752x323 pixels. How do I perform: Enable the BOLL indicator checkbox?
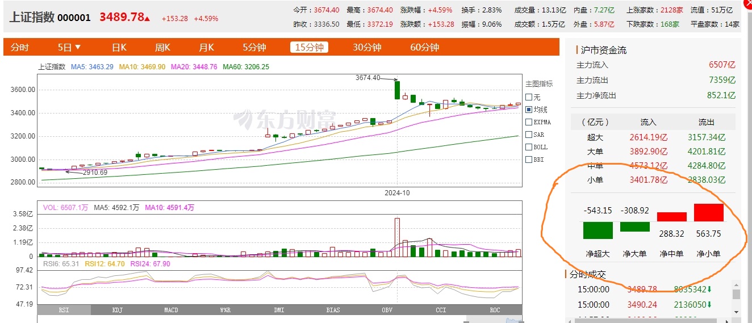[x=529, y=147]
